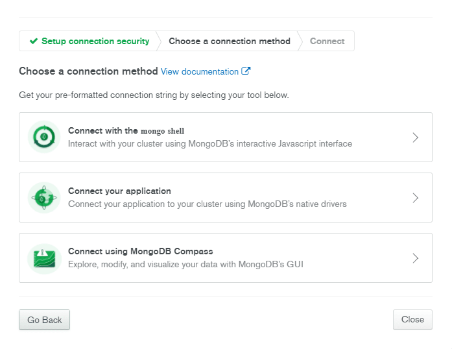Open the View documentation link
Viewport: 452px width, 349px height.
point(200,71)
